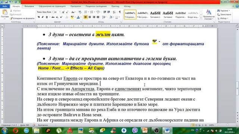
Task: Open the Change Case (Aa) dropdown
Action: (x=73, y=12)
